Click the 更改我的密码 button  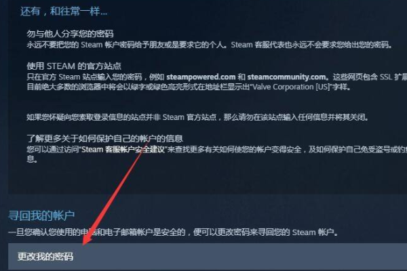pos(208,257)
